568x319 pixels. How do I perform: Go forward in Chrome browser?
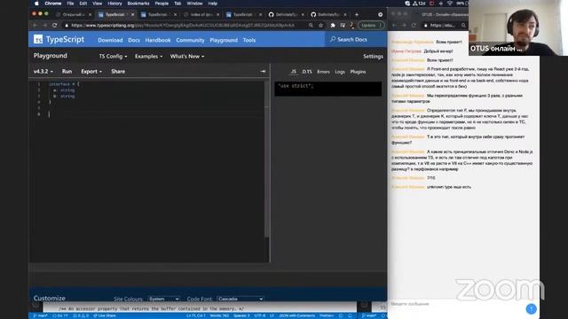click(x=44, y=26)
